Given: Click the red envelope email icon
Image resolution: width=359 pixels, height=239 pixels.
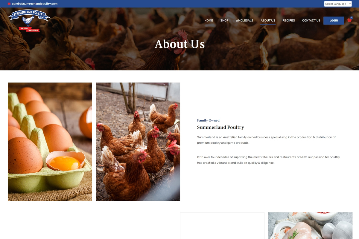Looking at the screenshot, I should pyautogui.click(x=9, y=4).
